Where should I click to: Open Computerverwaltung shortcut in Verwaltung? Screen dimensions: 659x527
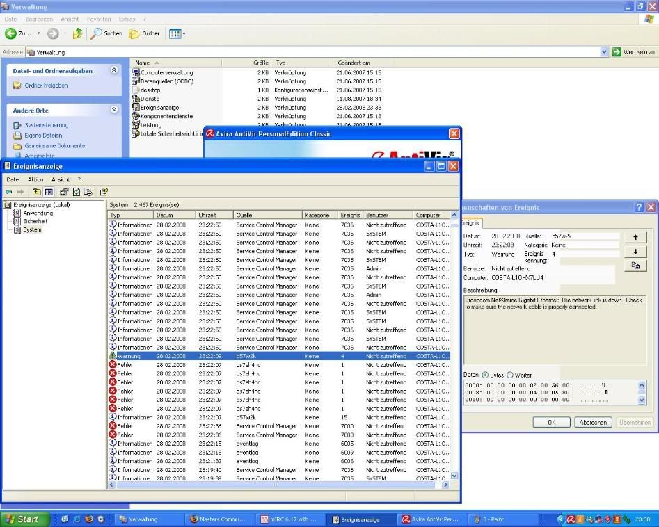point(162,72)
